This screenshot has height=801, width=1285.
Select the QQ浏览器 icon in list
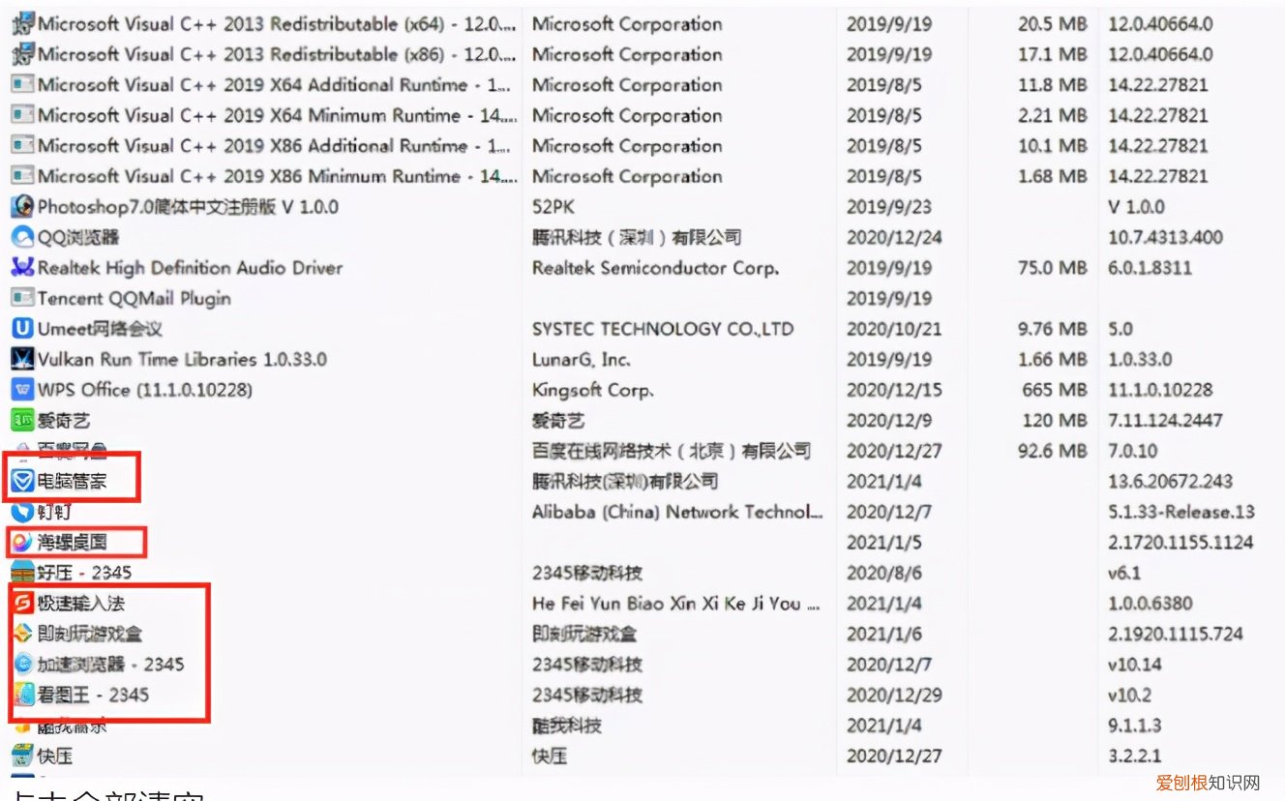[21, 237]
